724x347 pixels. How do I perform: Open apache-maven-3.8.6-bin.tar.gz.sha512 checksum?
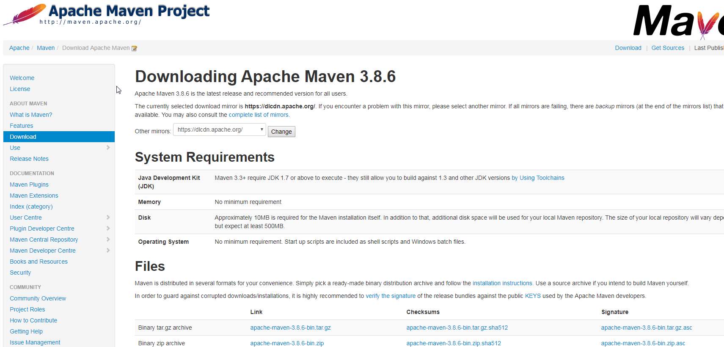(x=457, y=328)
